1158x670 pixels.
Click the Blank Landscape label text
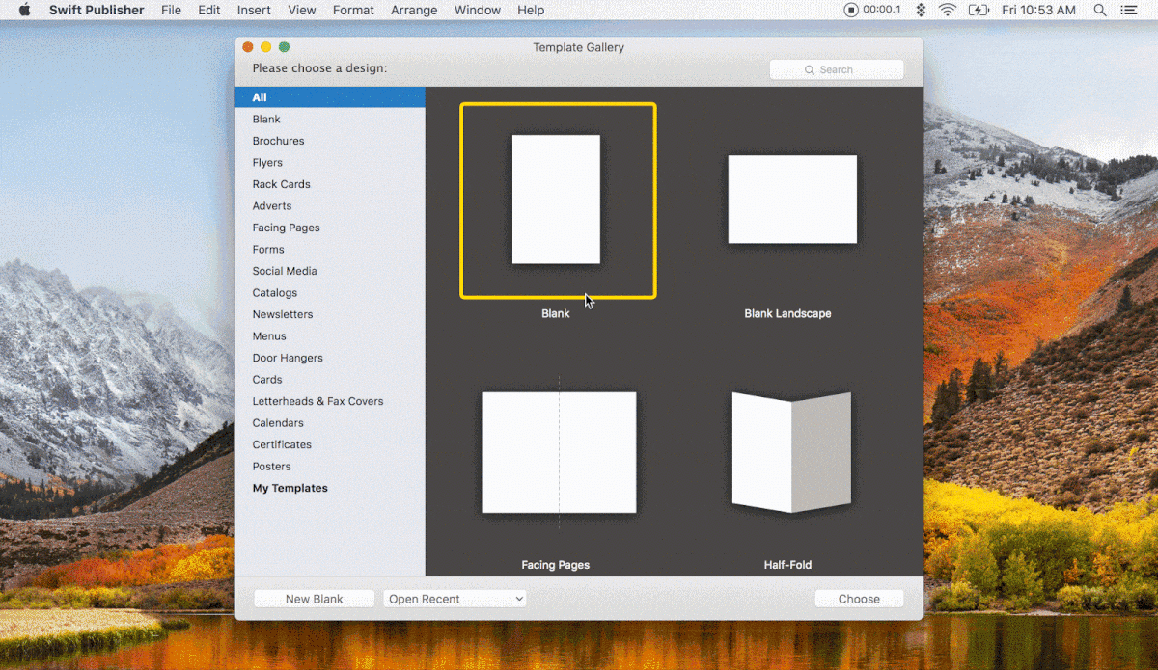pos(787,313)
